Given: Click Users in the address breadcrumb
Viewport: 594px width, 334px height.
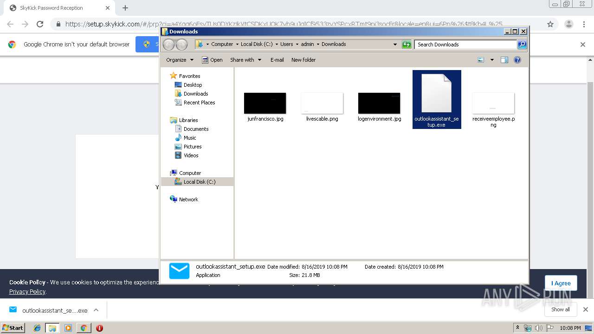Looking at the screenshot, I should (286, 45).
